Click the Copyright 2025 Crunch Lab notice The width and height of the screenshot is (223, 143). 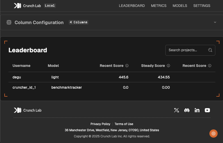click(x=112, y=136)
